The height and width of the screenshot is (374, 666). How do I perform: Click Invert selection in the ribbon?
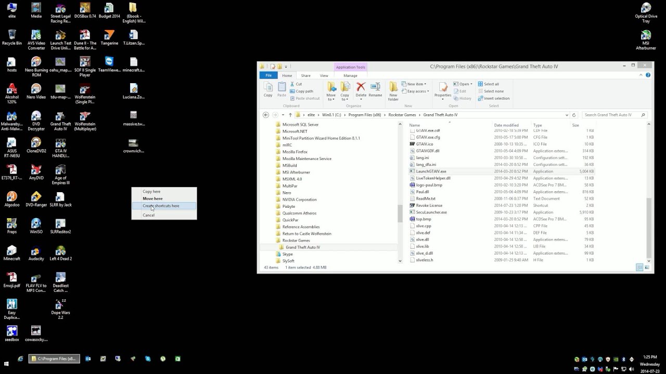pos(494,98)
